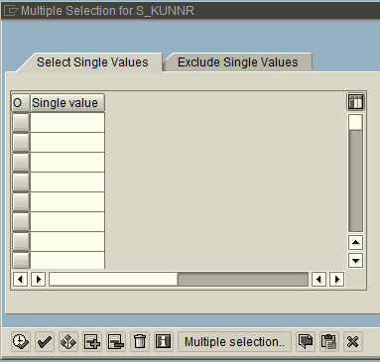
Task: Click the Single value column header
Action: (x=67, y=103)
